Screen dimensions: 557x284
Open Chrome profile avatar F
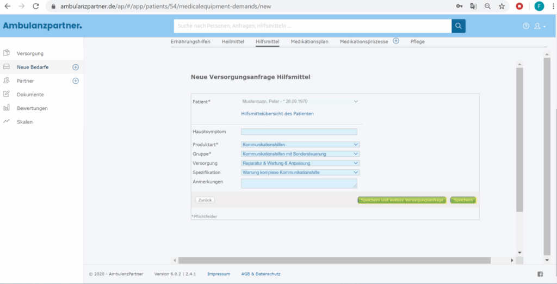point(539,7)
